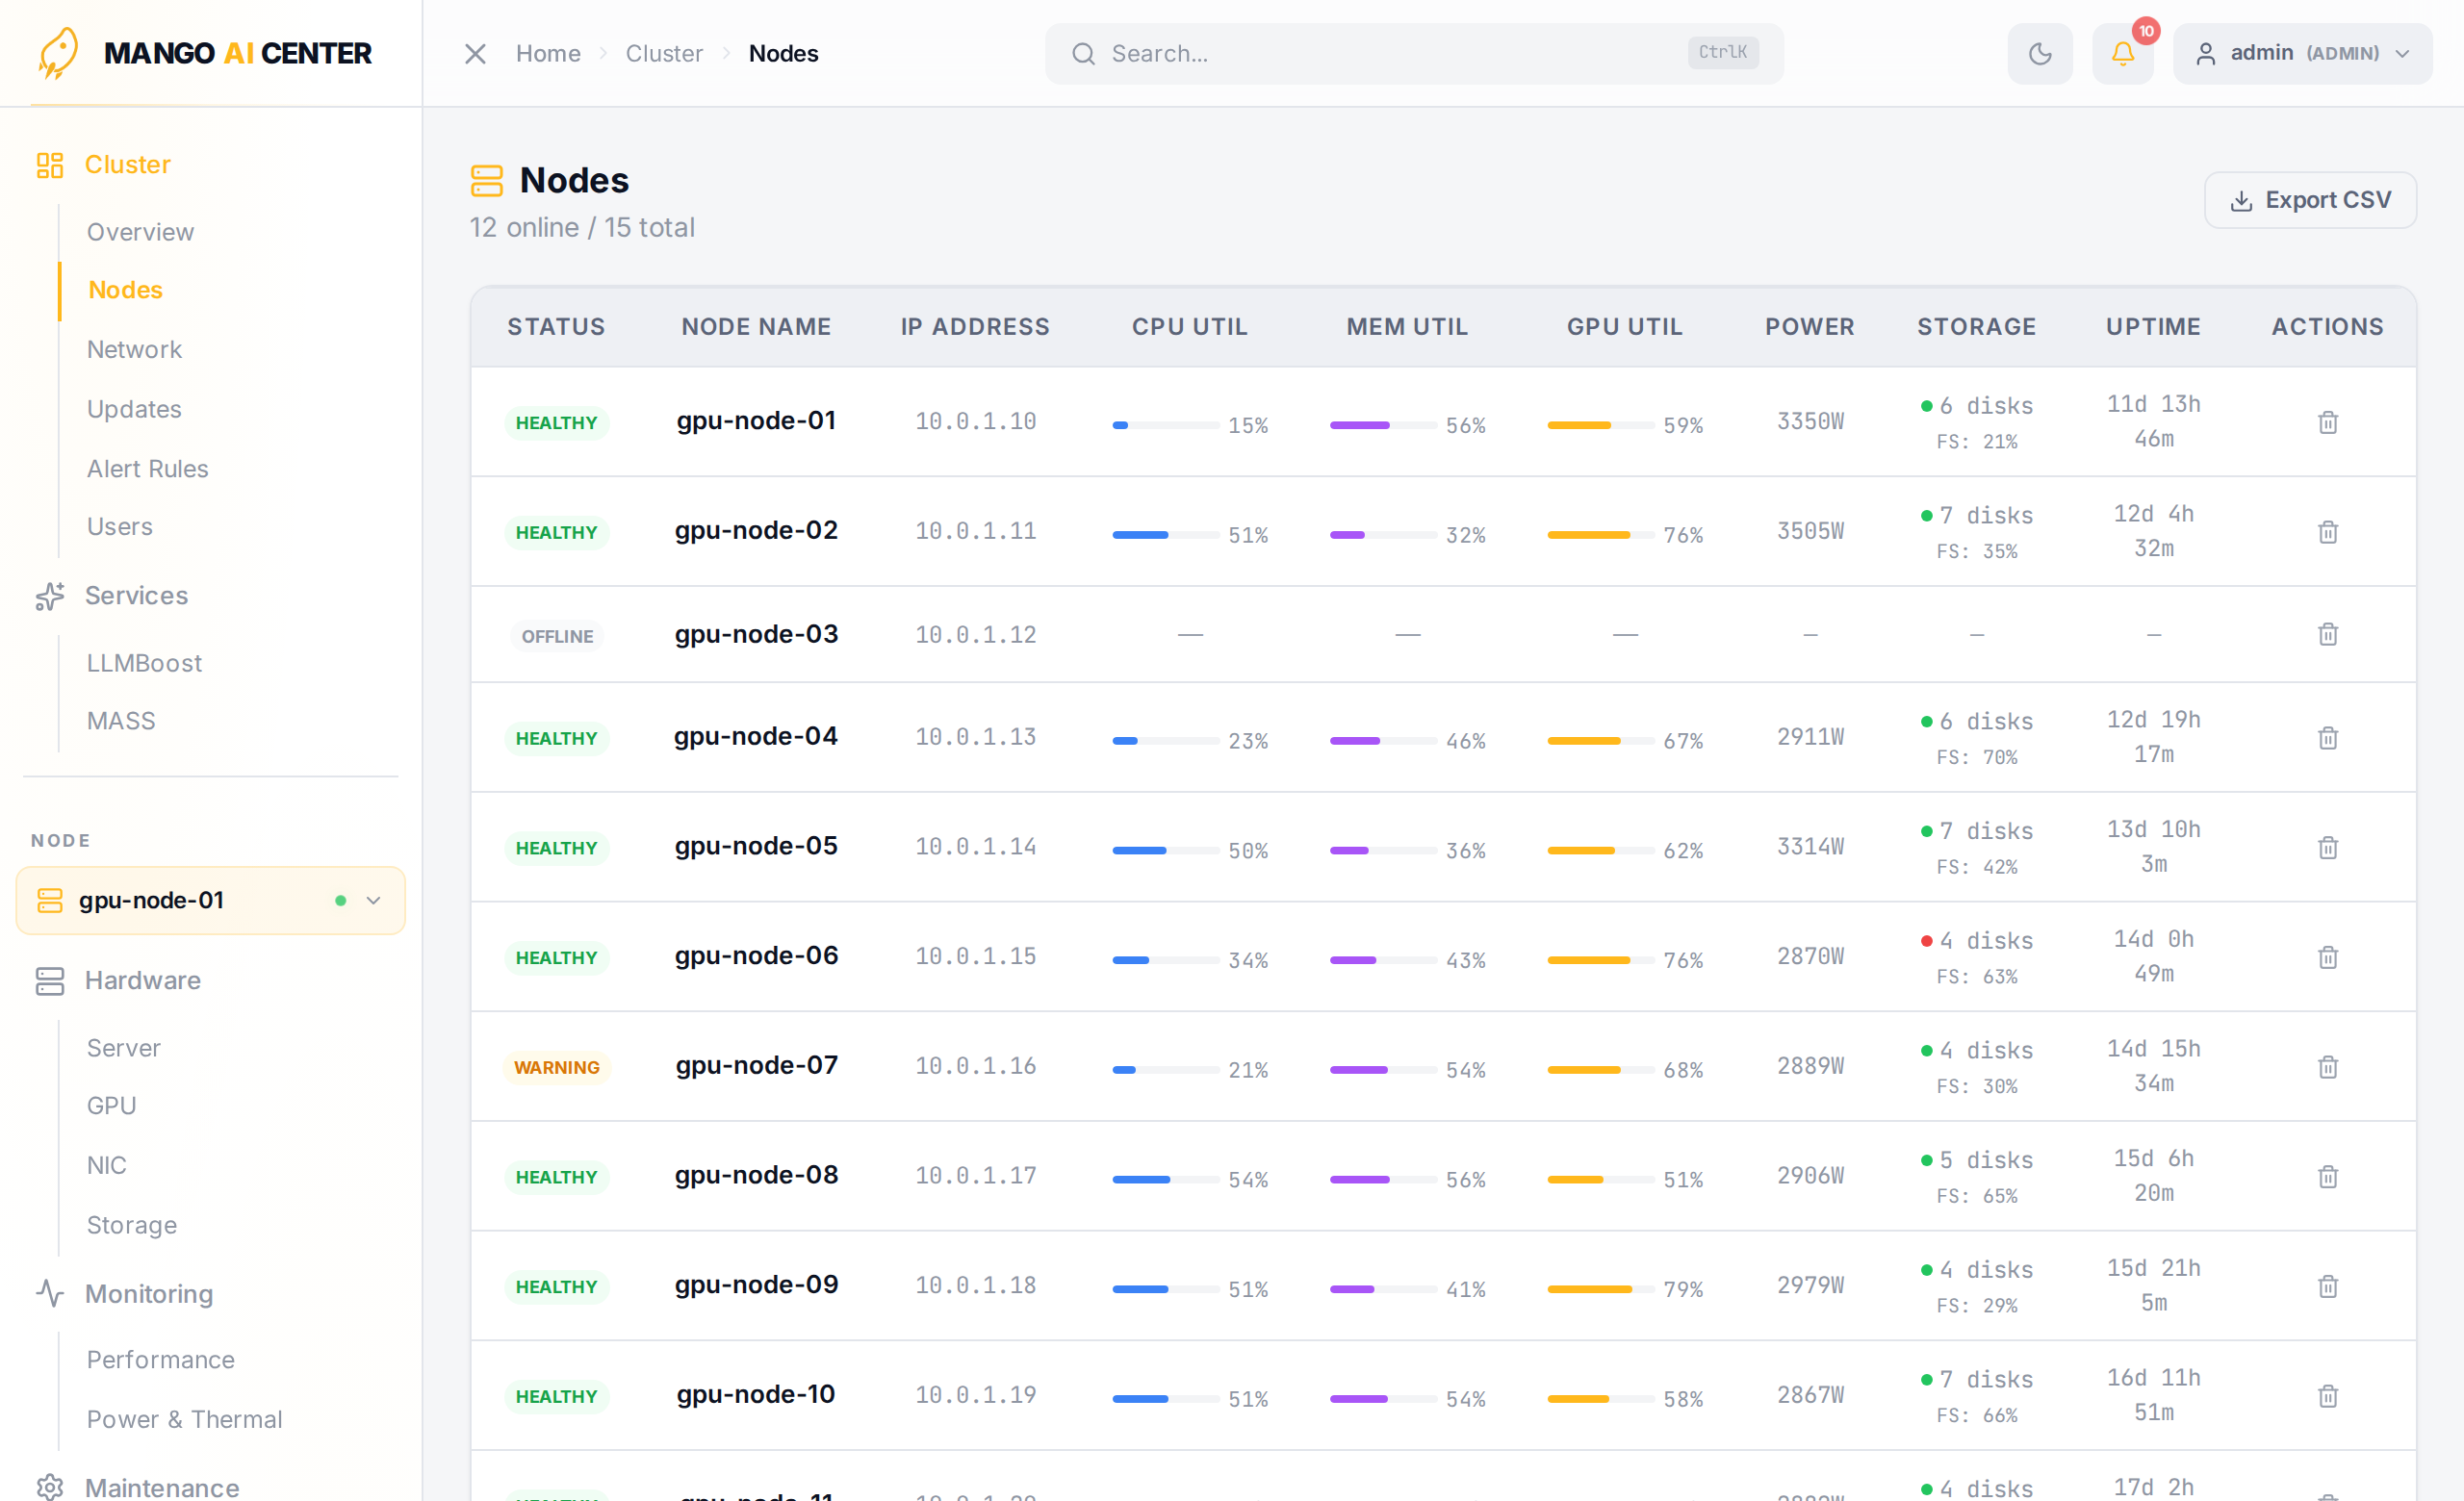Delete gpu-node-06 with trash icon

click(2327, 957)
